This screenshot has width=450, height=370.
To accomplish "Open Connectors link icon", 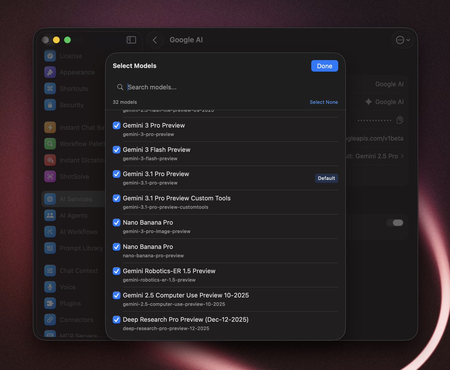I will pos(50,319).
